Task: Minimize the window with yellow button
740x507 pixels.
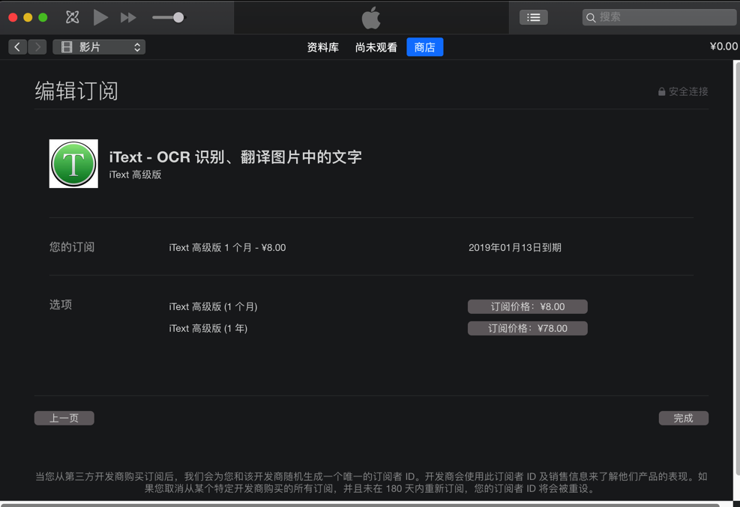Action: coord(28,17)
